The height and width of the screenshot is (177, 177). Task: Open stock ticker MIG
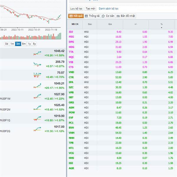pos(71,37)
